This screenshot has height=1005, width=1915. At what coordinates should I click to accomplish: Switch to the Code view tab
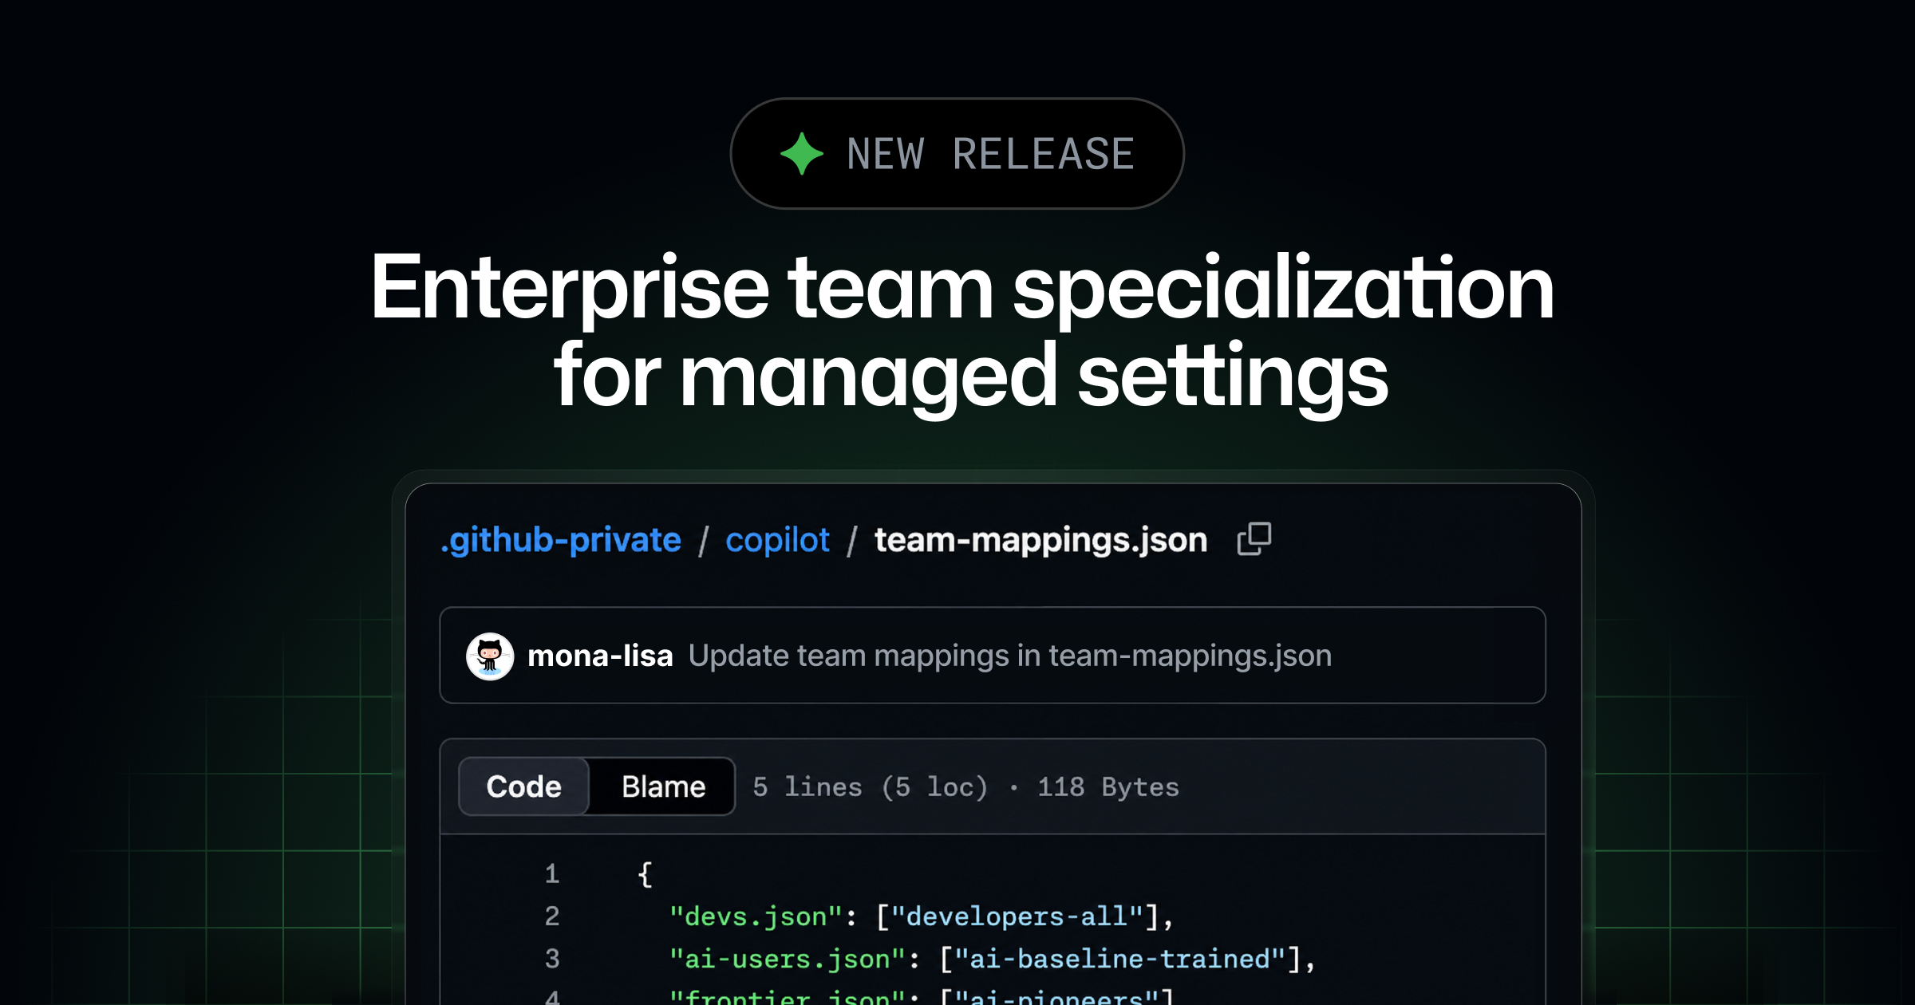pos(524,786)
